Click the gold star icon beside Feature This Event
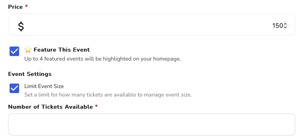Image resolution: width=301 pixels, height=138 pixels. tap(28, 50)
